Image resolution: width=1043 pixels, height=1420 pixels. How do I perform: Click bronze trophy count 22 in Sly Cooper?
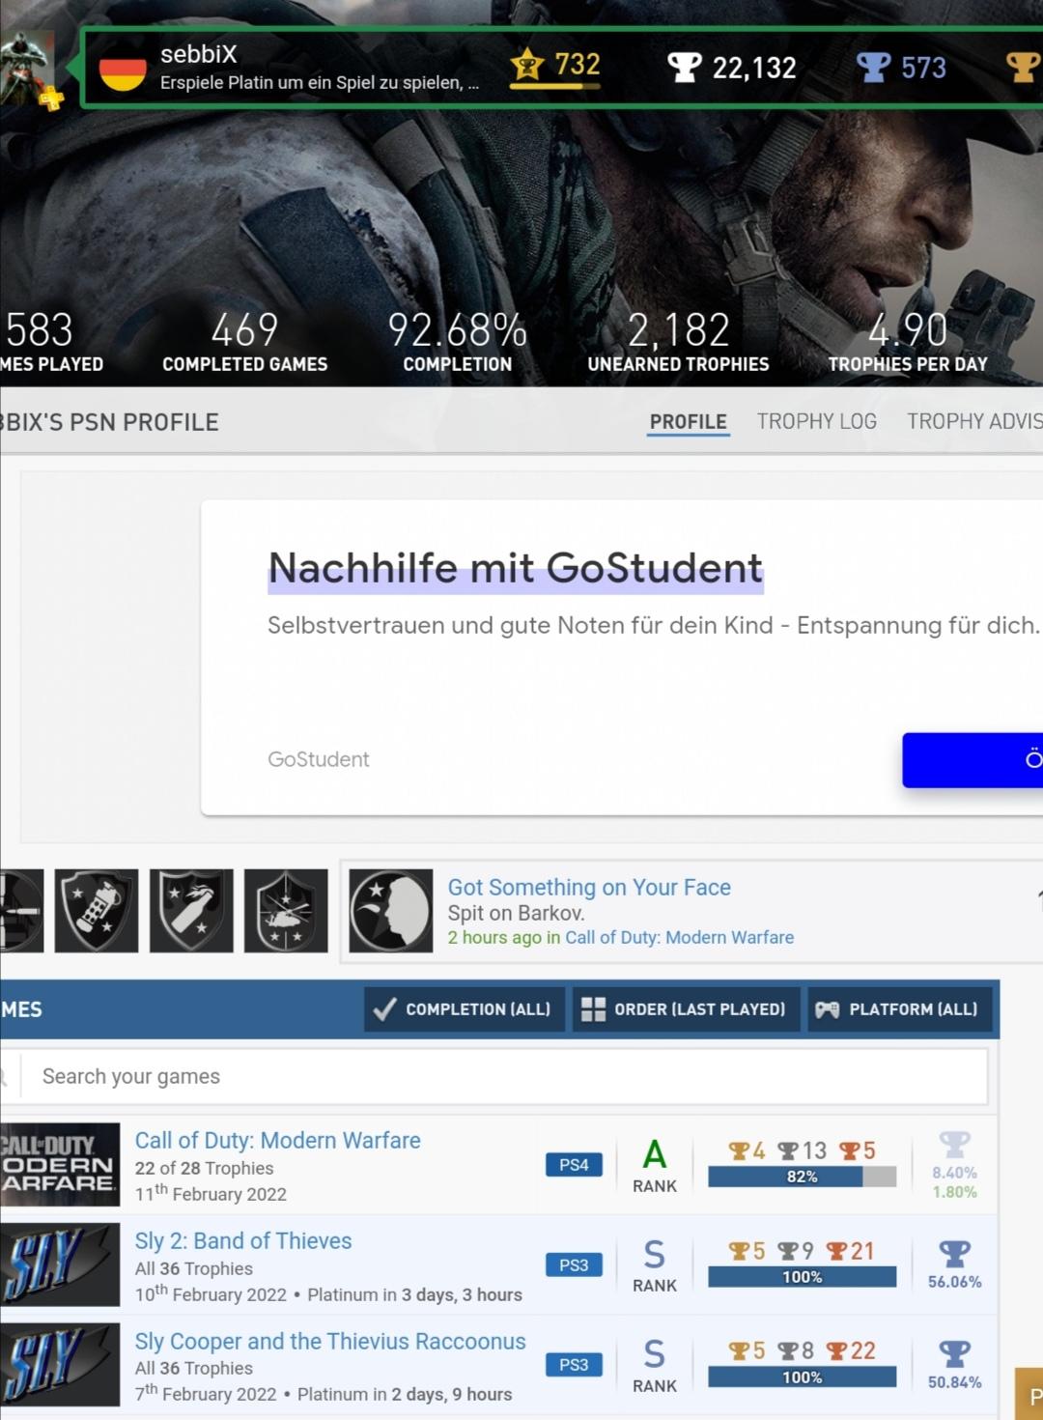coord(851,1350)
